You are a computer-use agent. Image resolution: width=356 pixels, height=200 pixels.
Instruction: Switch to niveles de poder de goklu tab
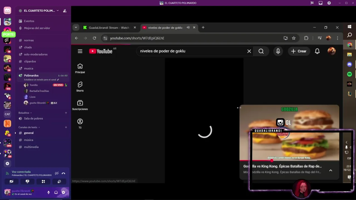click(165, 27)
